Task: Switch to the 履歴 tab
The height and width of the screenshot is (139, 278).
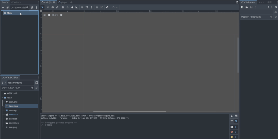Action: (270, 2)
